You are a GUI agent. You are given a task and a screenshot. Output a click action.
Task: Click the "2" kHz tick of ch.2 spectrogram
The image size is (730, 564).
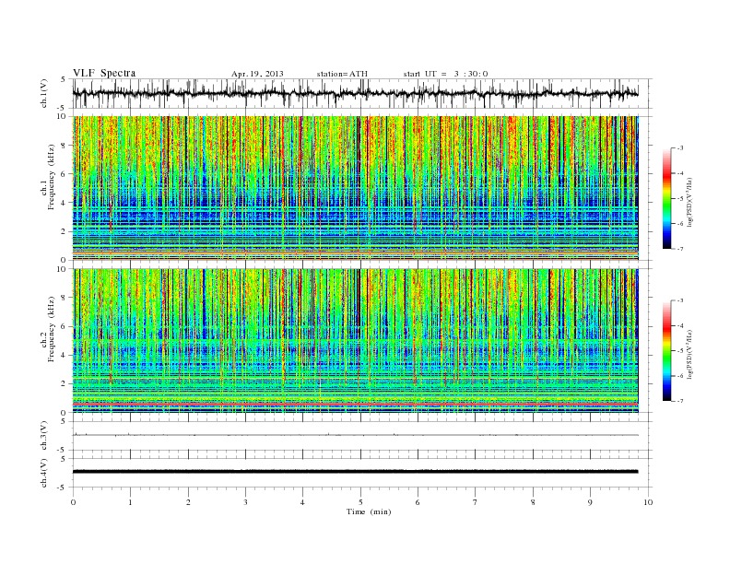(64, 384)
